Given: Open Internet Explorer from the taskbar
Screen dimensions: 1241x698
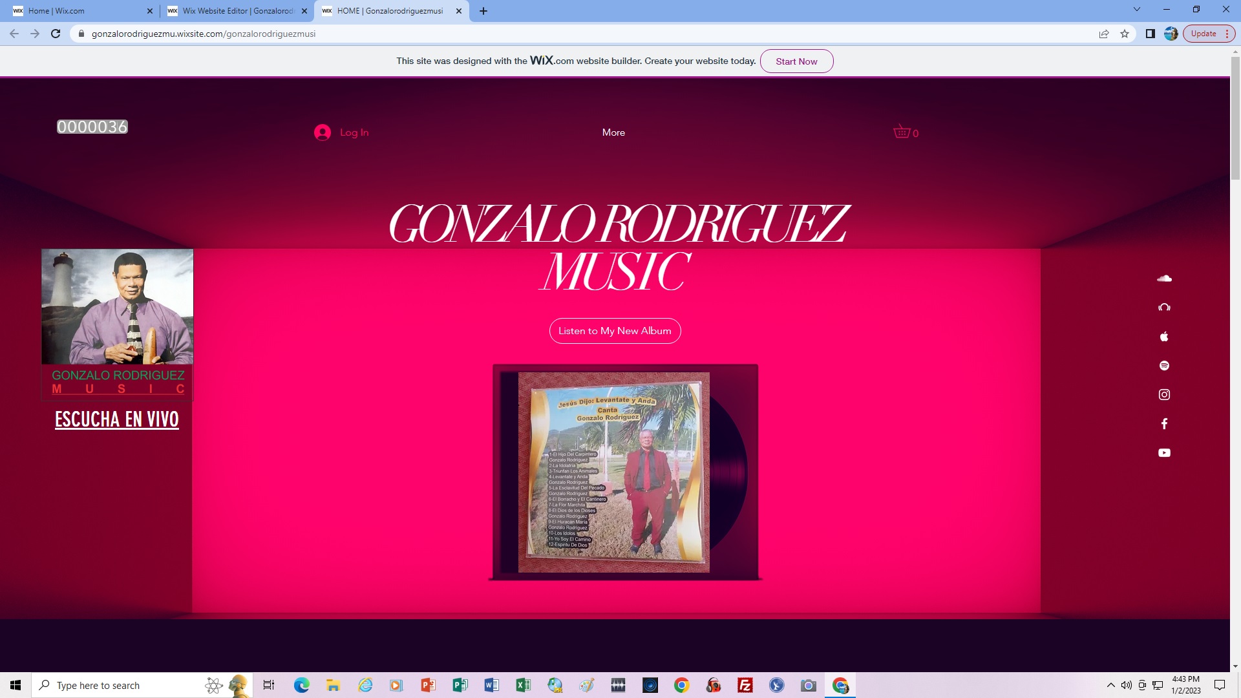Looking at the screenshot, I should pyautogui.click(x=365, y=685).
